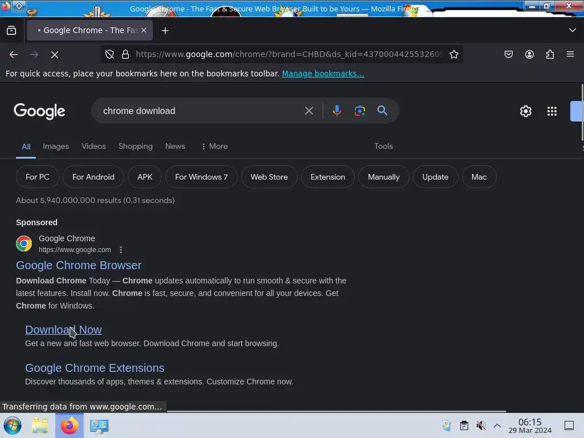Screen dimensions: 584x438
Task: Filter by APK chip
Action: tap(145, 177)
